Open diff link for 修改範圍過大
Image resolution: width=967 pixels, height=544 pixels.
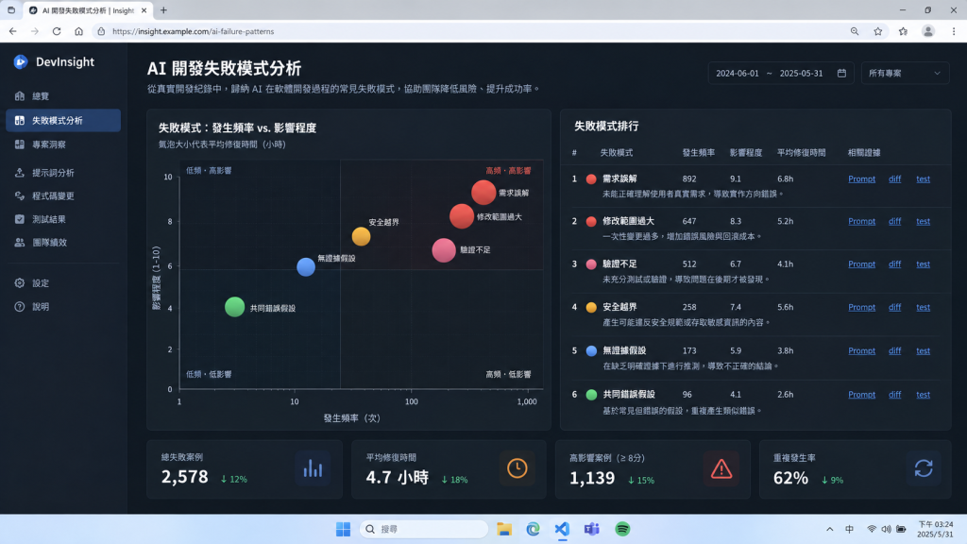(x=895, y=221)
